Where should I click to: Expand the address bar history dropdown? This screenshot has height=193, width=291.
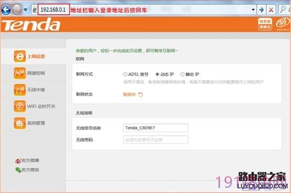pyautogui.click(x=253, y=9)
